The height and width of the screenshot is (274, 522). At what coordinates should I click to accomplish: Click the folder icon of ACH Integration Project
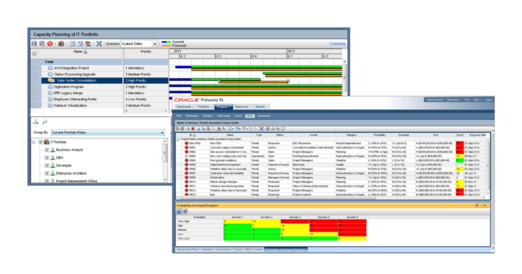(50, 68)
